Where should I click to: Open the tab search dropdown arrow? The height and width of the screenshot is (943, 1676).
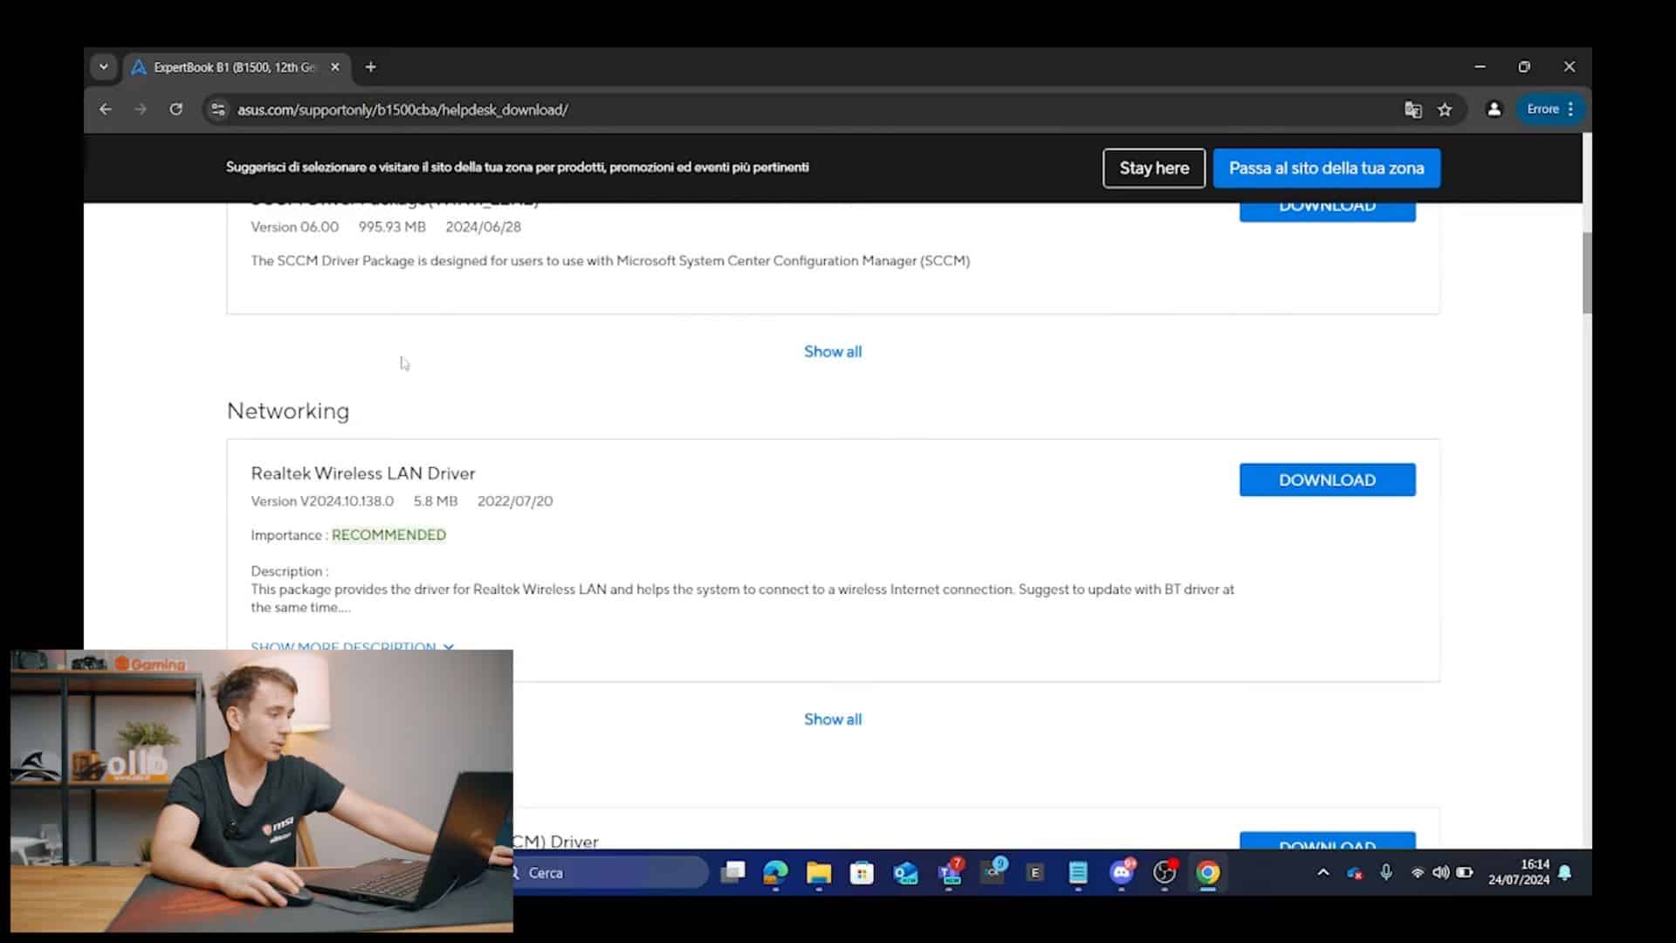tap(103, 66)
